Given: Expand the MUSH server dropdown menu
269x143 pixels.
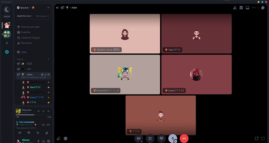Looking at the screenshot, I should click(x=48, y=8).
